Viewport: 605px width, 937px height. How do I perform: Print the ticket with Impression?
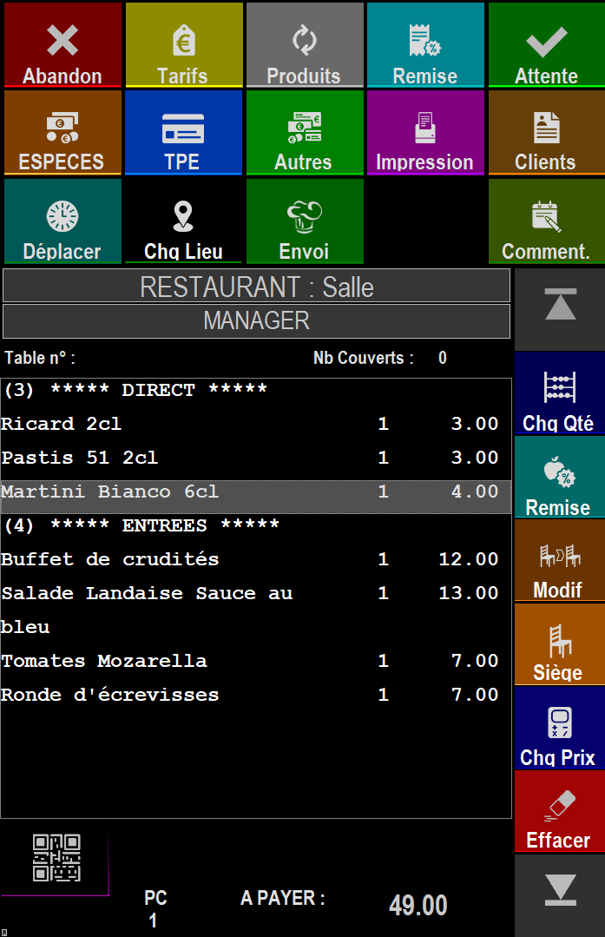425,133
